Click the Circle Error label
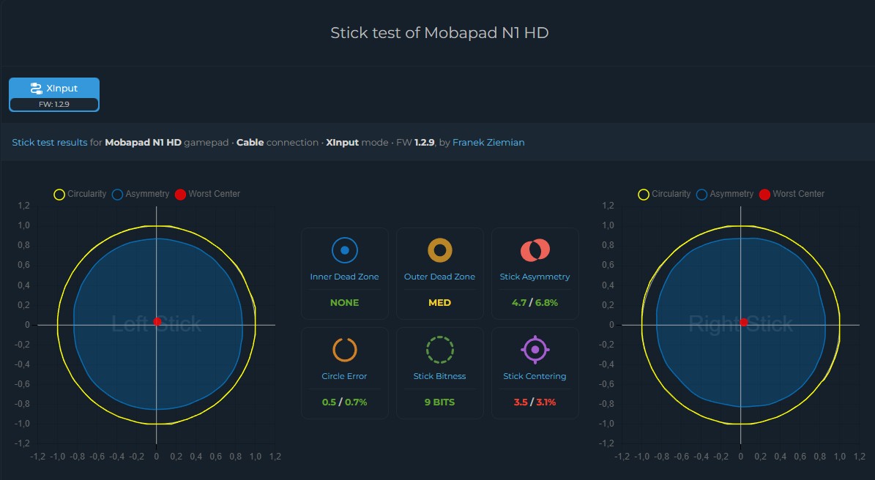The height and width of the screenshot is (480, 875). point(344,376)
